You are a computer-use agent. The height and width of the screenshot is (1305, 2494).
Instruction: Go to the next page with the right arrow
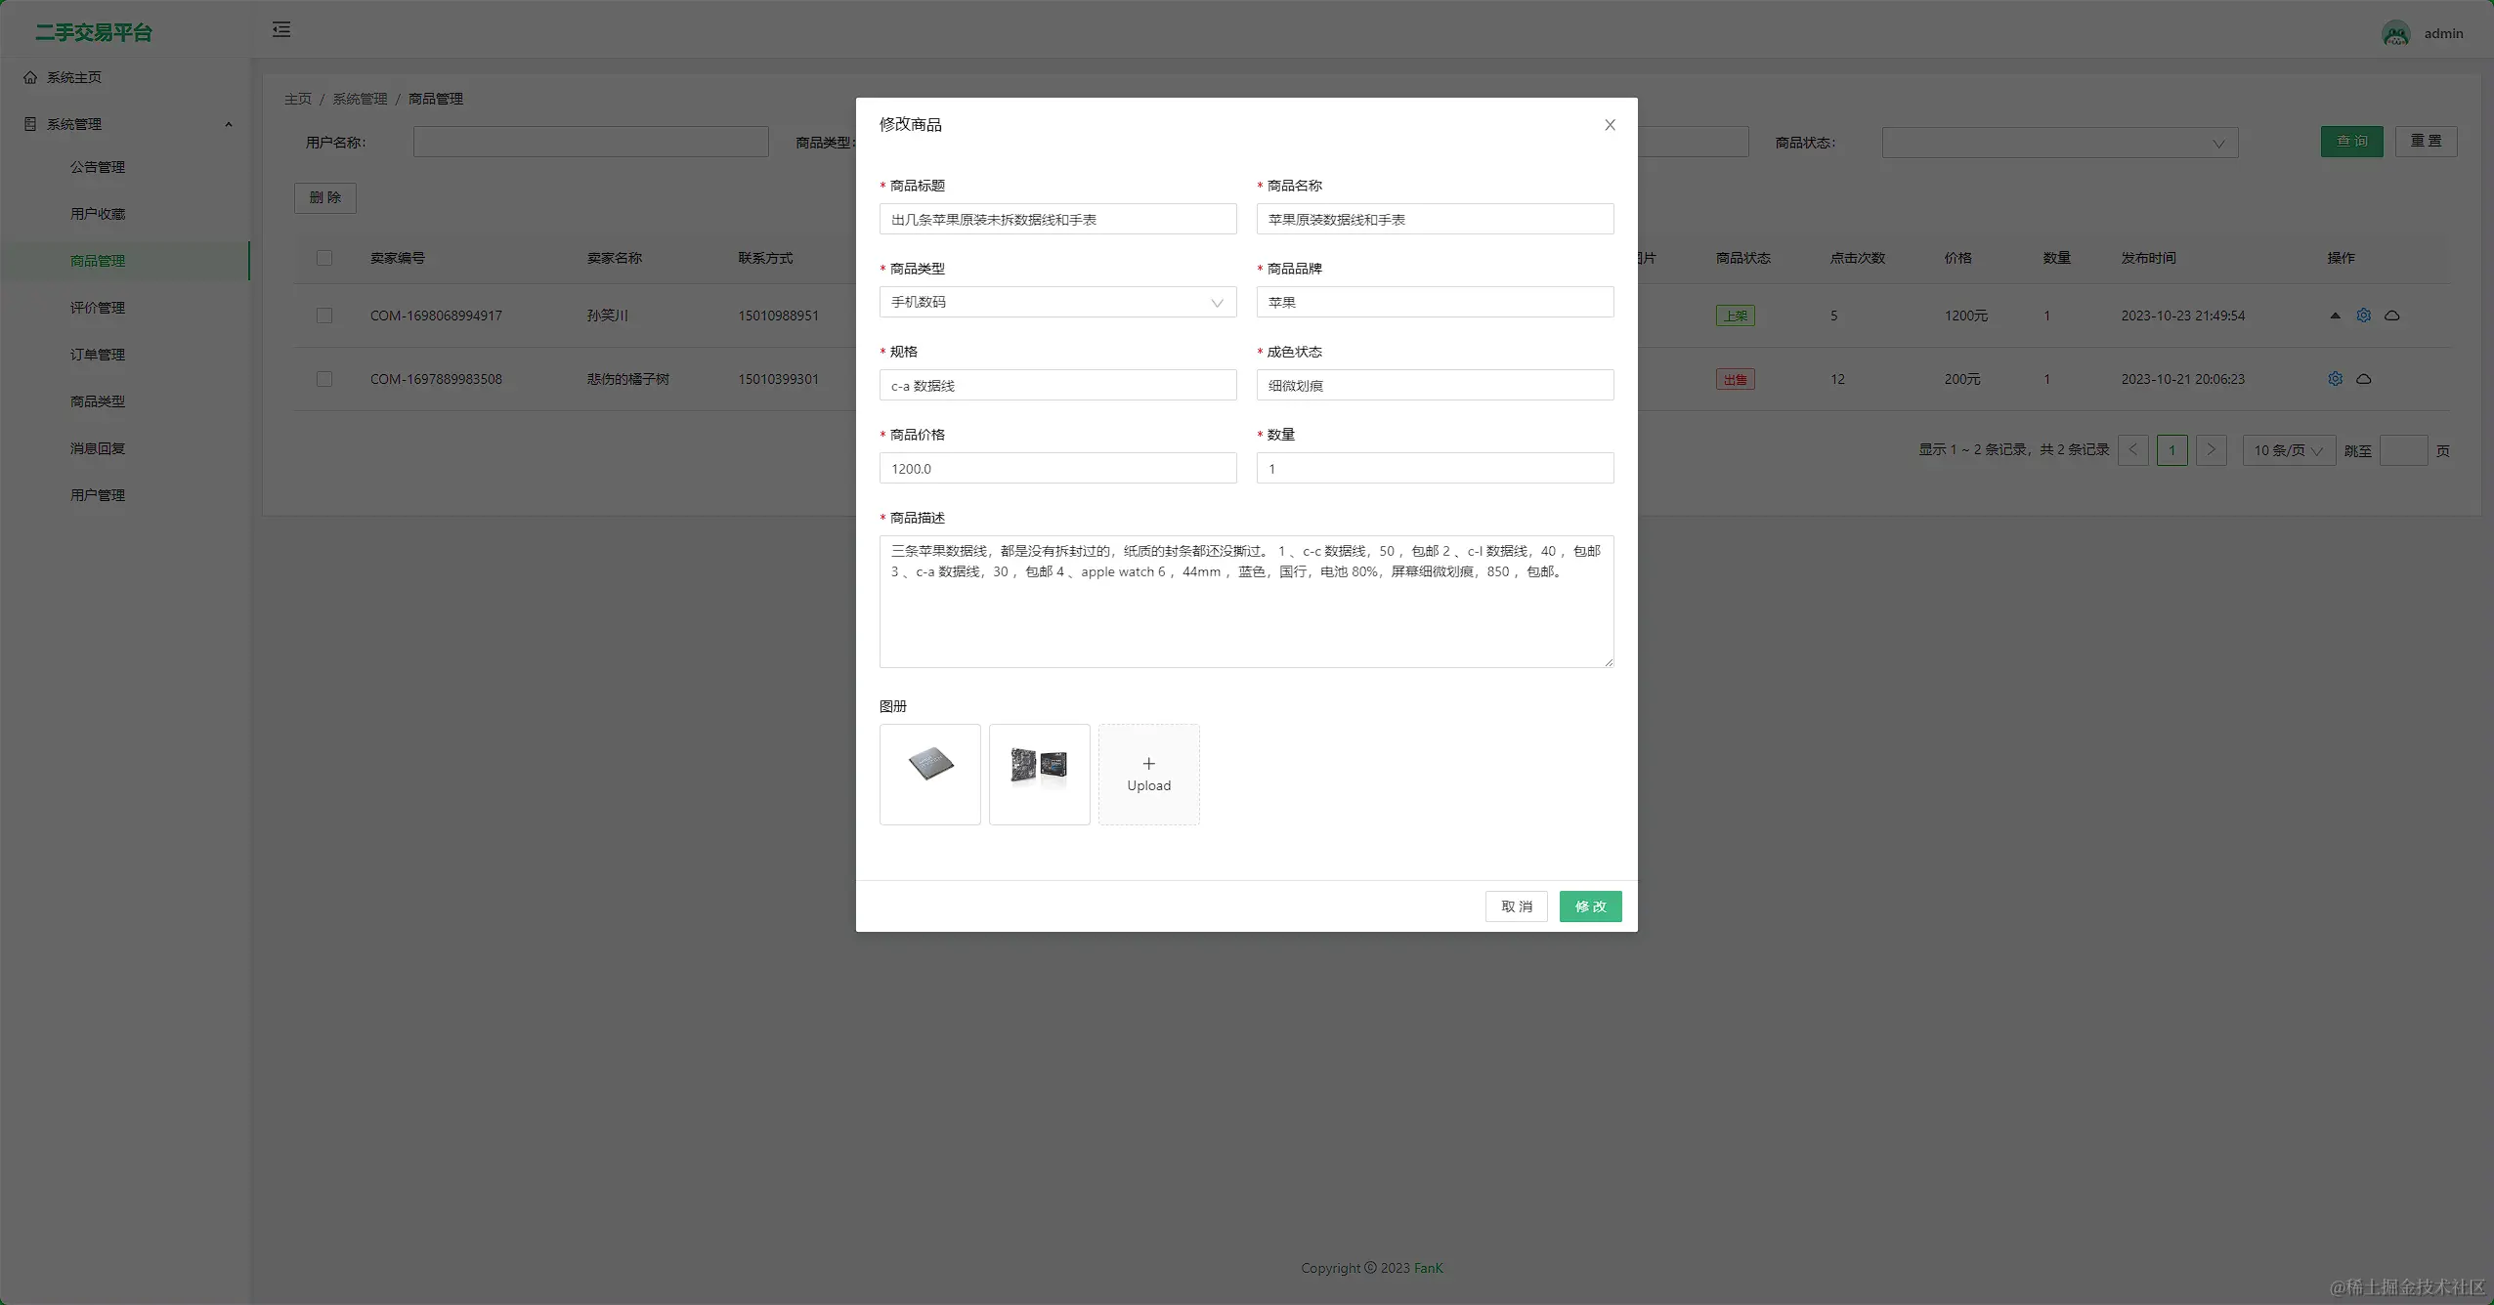click(2211, 450)
